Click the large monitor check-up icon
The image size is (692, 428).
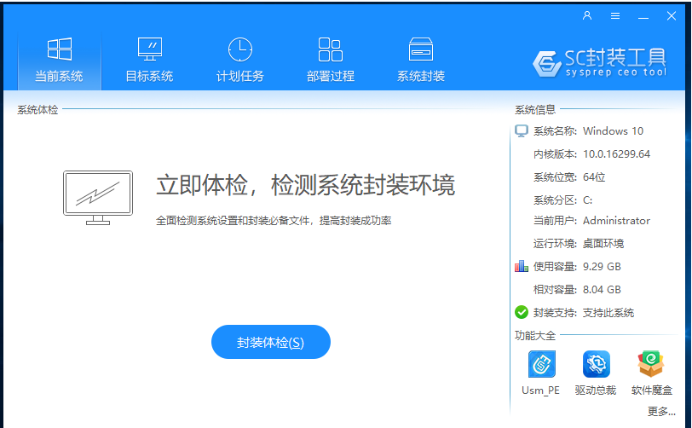[98, 198]
